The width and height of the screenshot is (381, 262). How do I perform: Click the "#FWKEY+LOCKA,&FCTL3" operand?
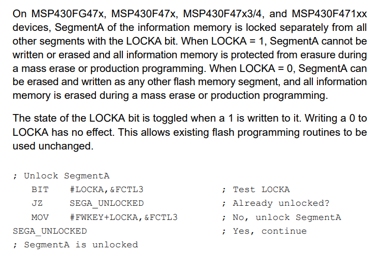[123, 217]
